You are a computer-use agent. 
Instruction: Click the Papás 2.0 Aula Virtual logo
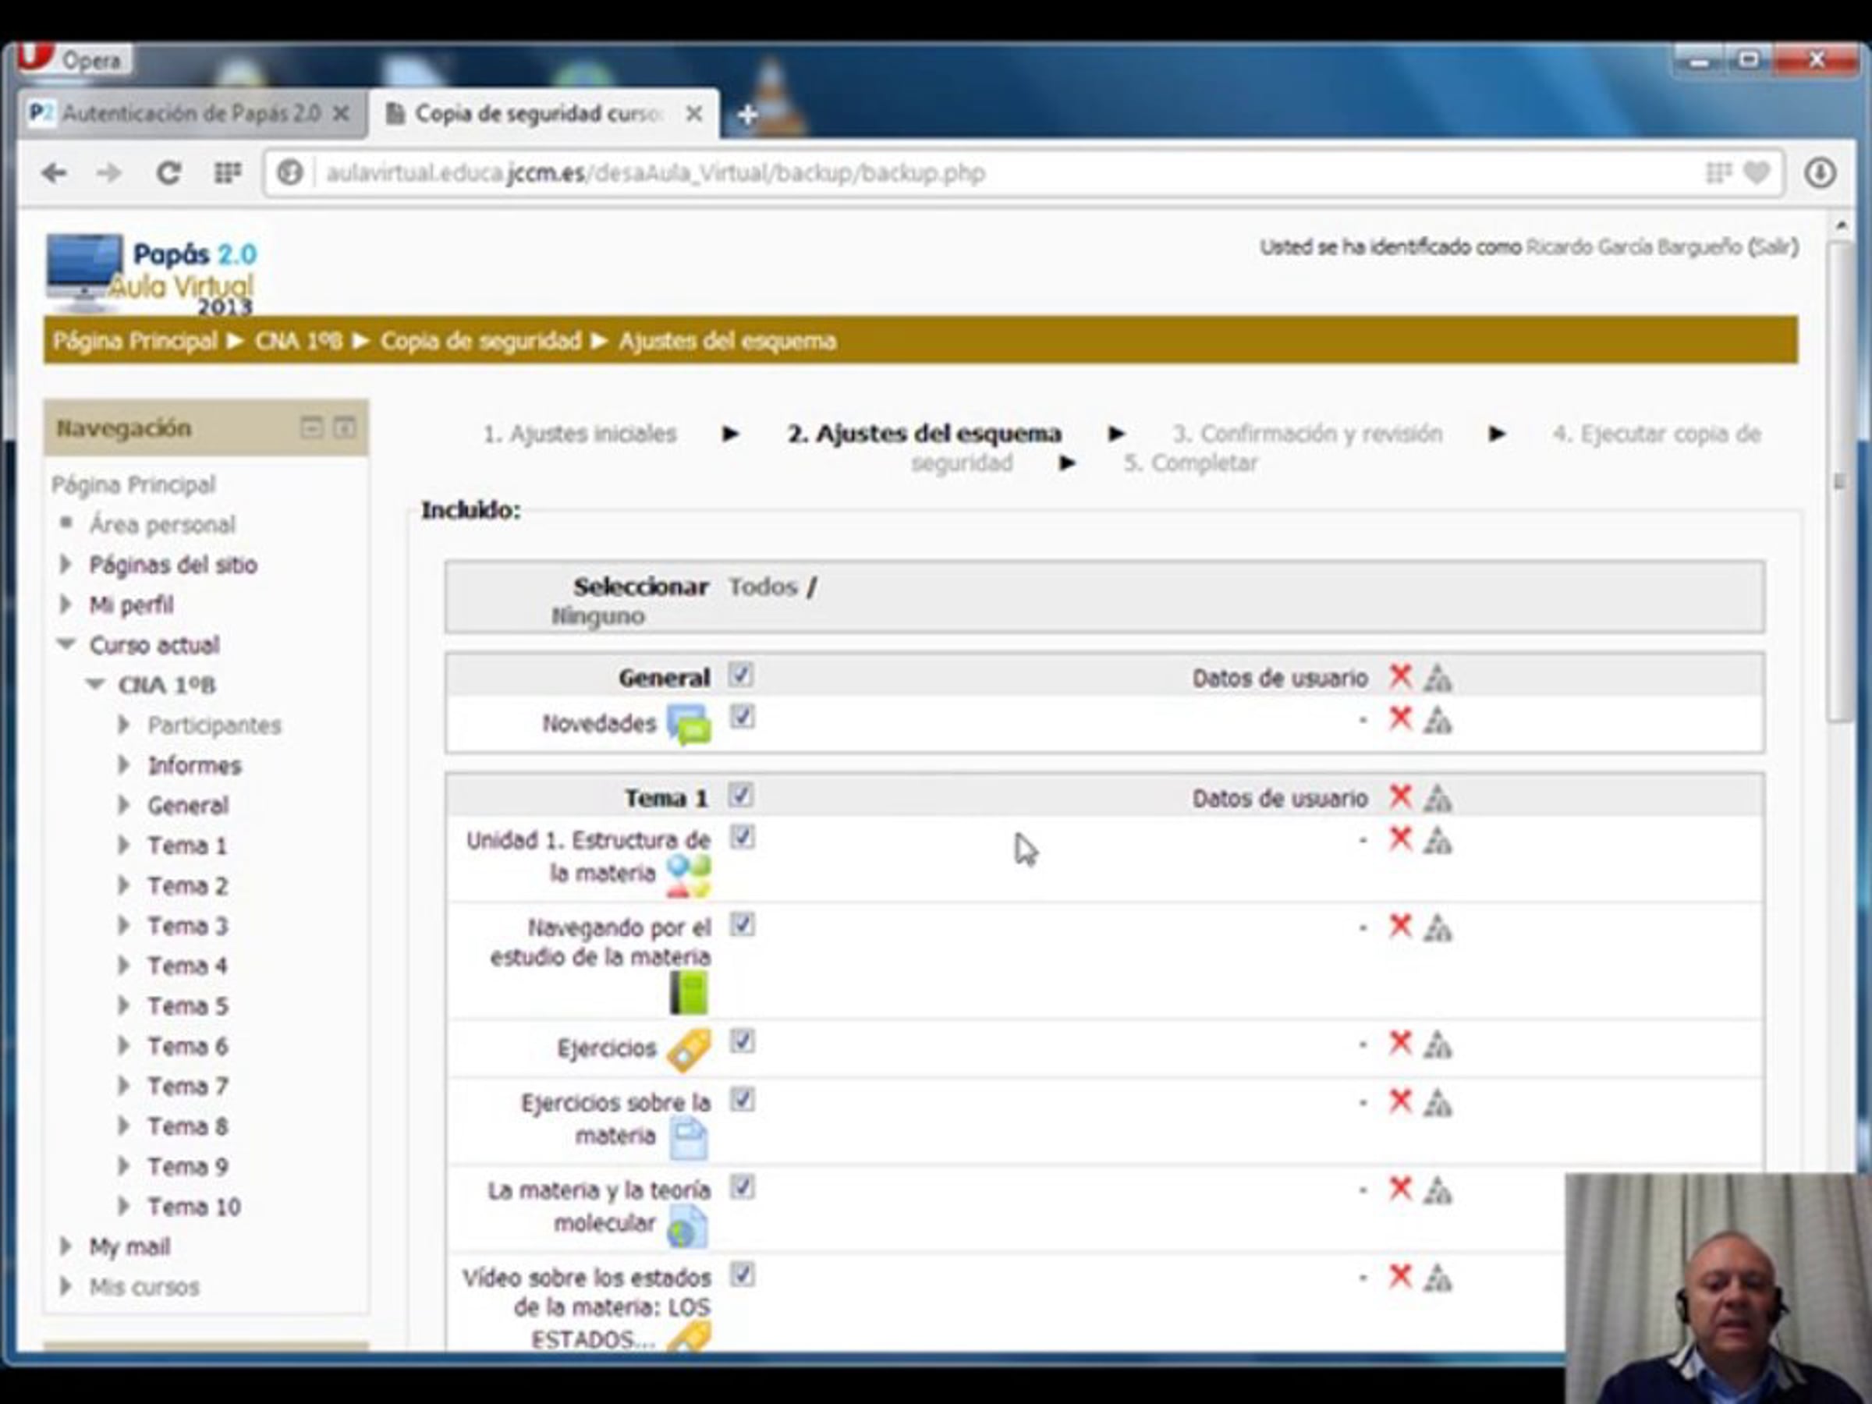pyautogui.click(x=151, y=272)
